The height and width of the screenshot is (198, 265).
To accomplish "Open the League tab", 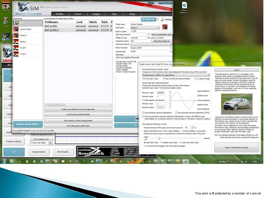I will (96, 14).
